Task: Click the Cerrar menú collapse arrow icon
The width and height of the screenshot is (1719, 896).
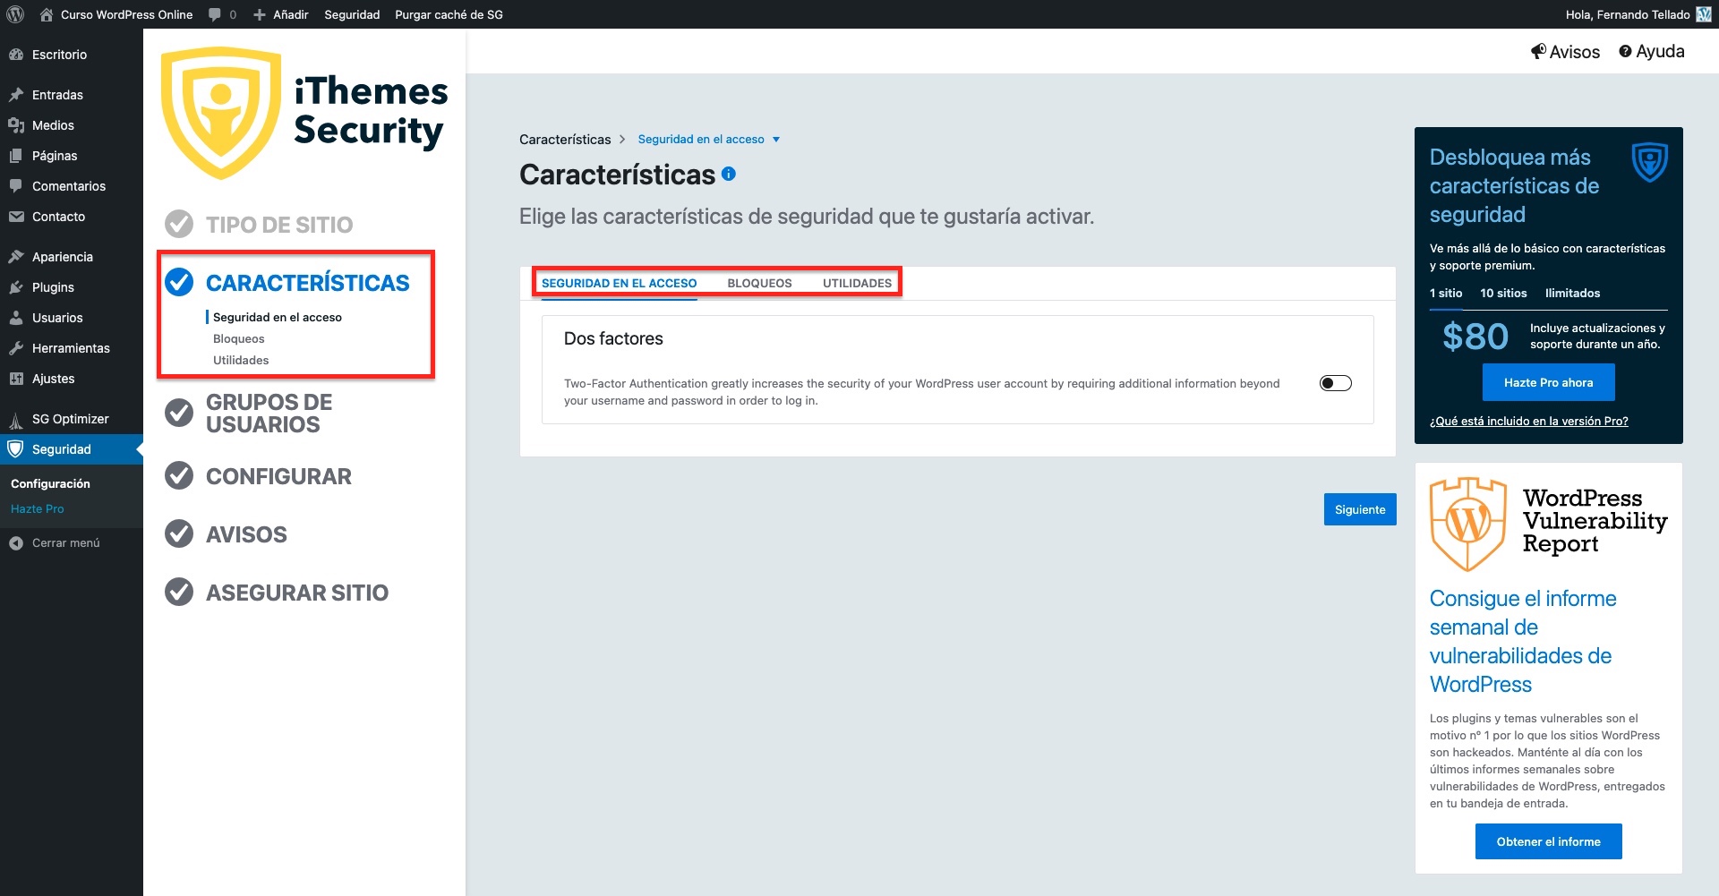Action: (16, 543)
